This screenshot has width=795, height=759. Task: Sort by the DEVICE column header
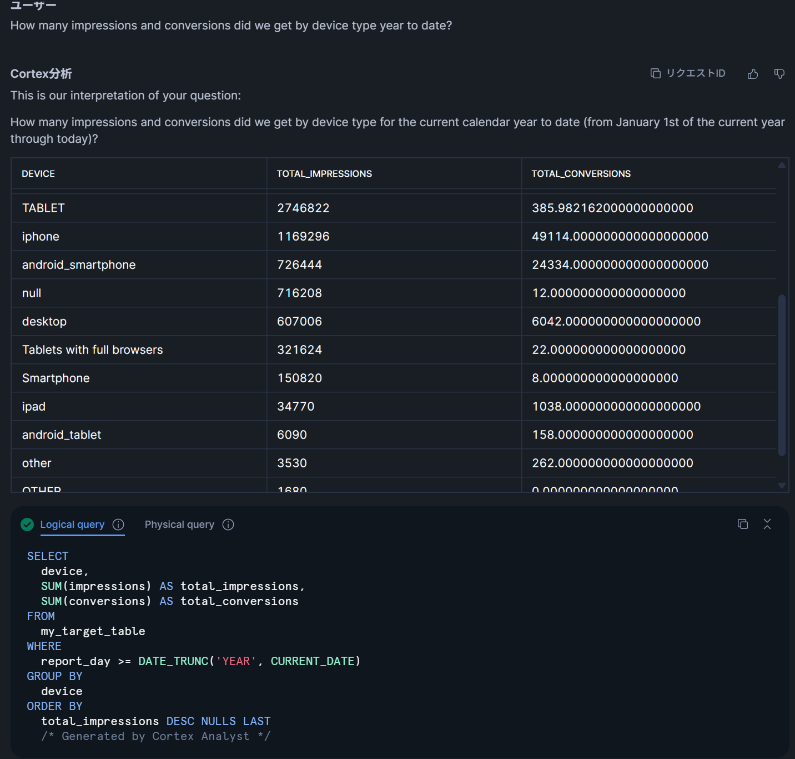tap(38, 174)
